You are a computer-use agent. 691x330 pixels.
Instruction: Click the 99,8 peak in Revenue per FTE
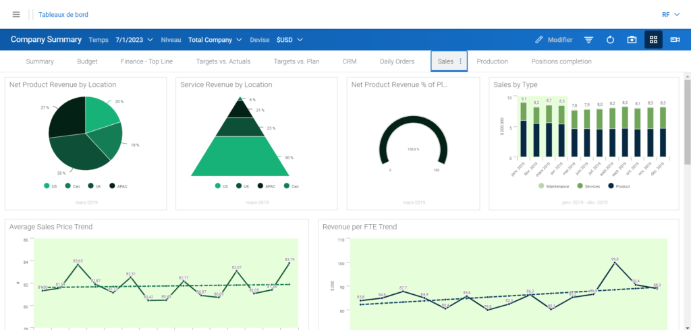point(615,263)
